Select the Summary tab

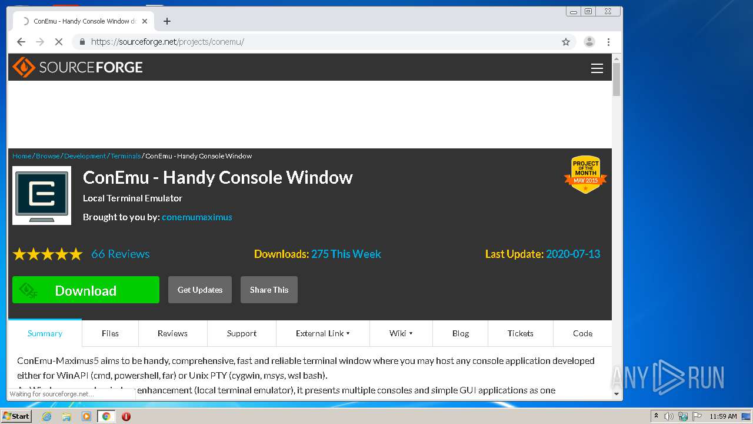[x=45, y=333]
